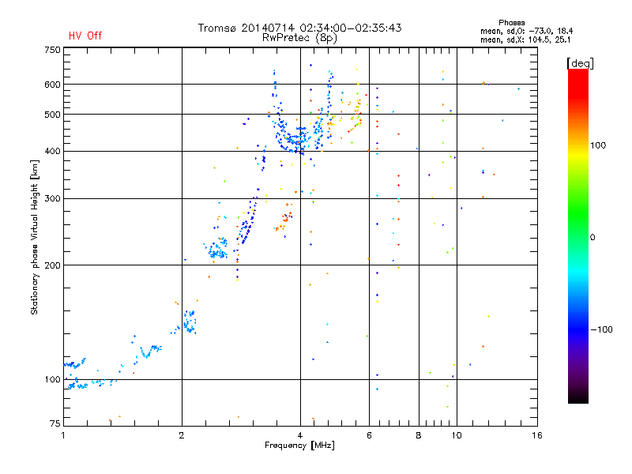
Task: Click the y-axis '500' tick label
Action: tap(52, 115)
